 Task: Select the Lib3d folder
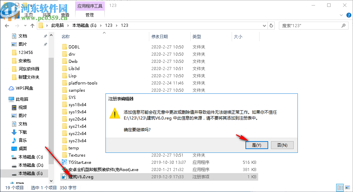[74, 68]
